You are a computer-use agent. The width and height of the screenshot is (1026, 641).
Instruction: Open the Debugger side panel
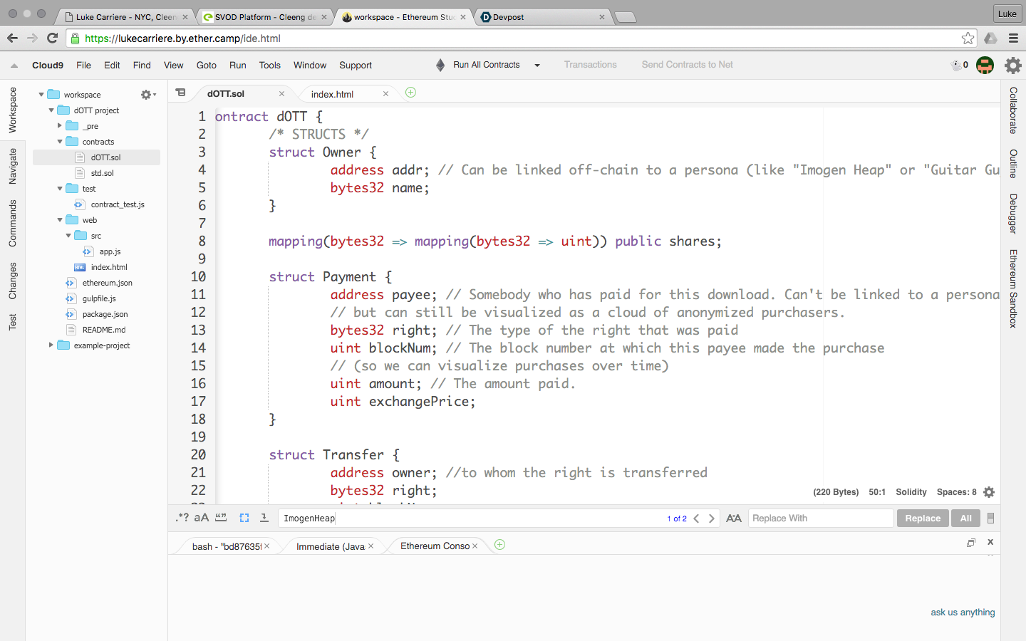pyautogui.click(x=1013, y=214)
